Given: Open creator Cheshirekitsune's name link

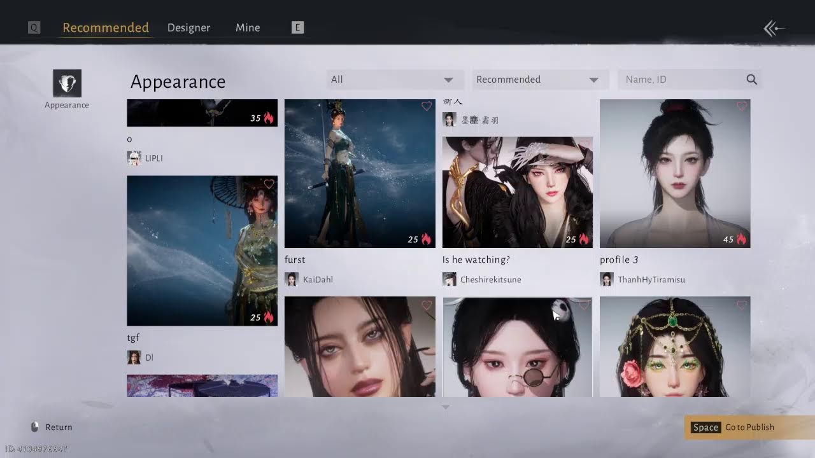Looking at the screenshot, I should click(490, 280).
